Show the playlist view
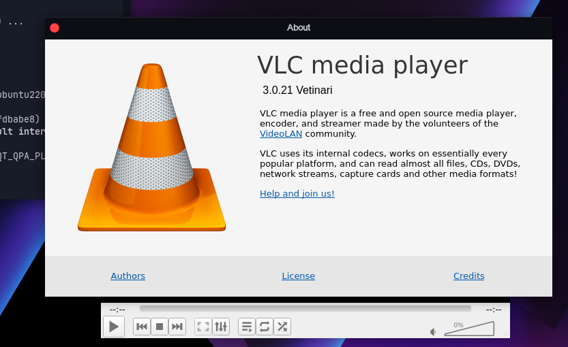This screenshot has width=568, height=347. (247, 327)
